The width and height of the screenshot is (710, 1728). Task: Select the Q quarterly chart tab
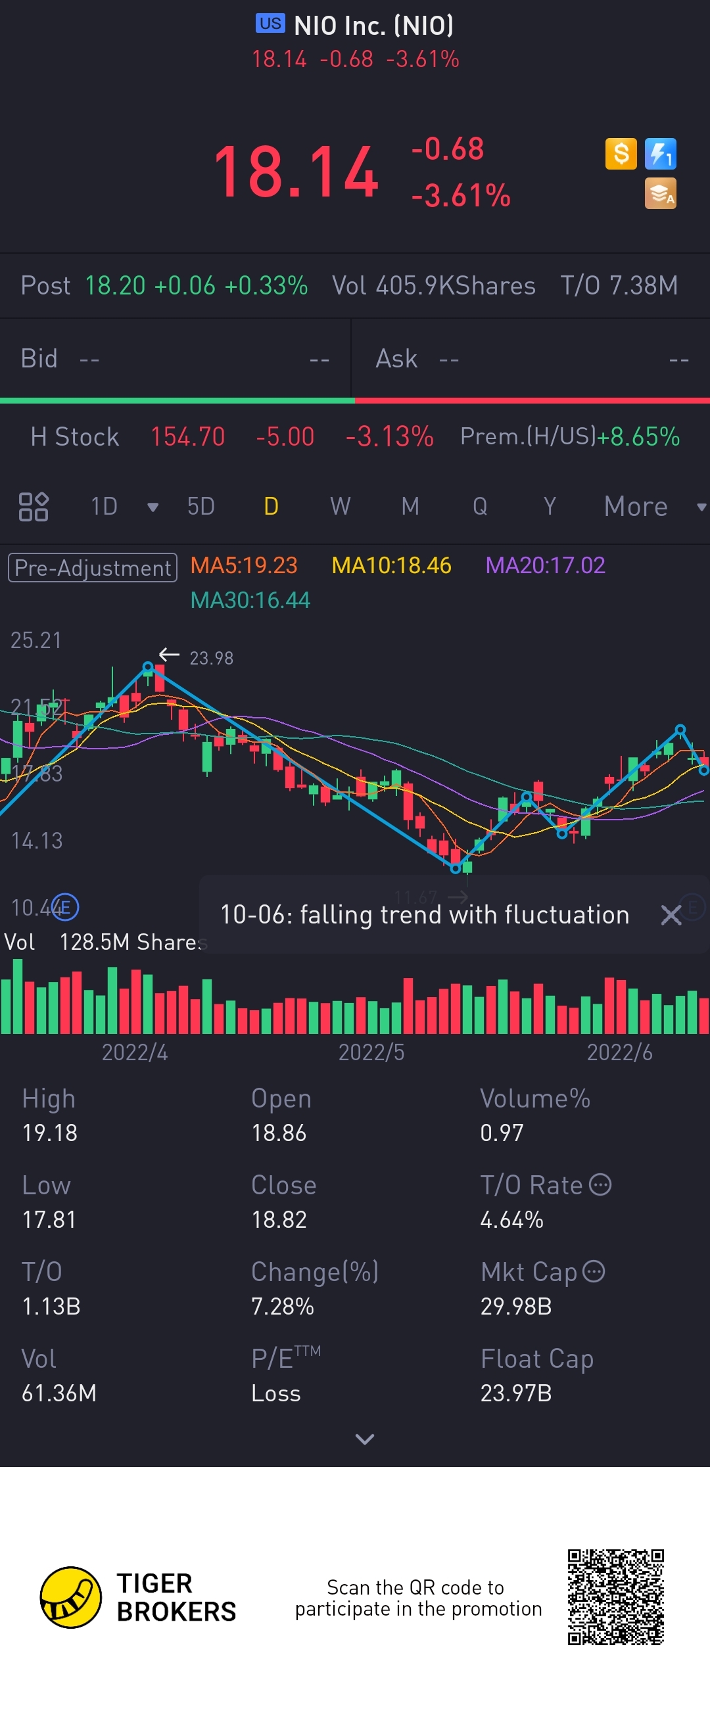pos(480,507)
